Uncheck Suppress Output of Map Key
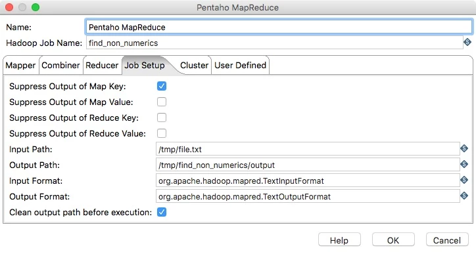476x254 pixels. tap(162, 86)
